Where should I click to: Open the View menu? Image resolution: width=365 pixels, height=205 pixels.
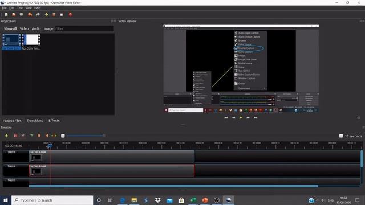click(29, 8)
